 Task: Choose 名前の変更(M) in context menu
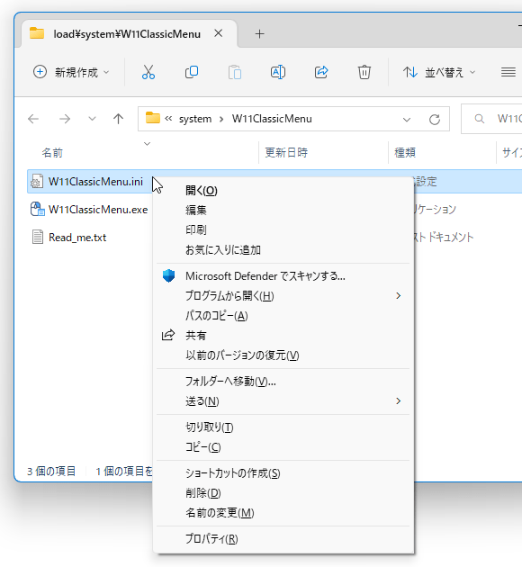[x=283, y=513]
